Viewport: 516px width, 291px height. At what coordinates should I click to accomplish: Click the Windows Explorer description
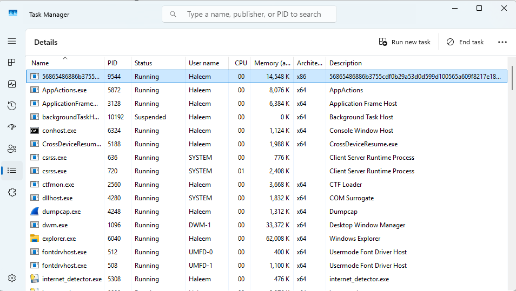pos(355,239)
